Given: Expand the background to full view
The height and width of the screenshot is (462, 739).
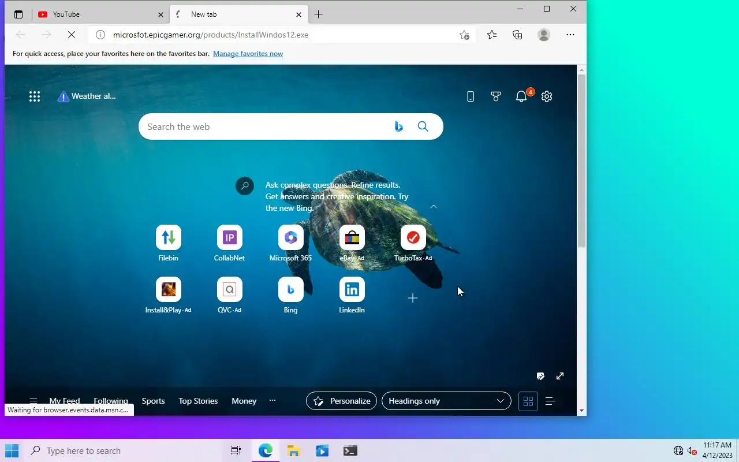Looking at the screenshot, I should (560, 376).
